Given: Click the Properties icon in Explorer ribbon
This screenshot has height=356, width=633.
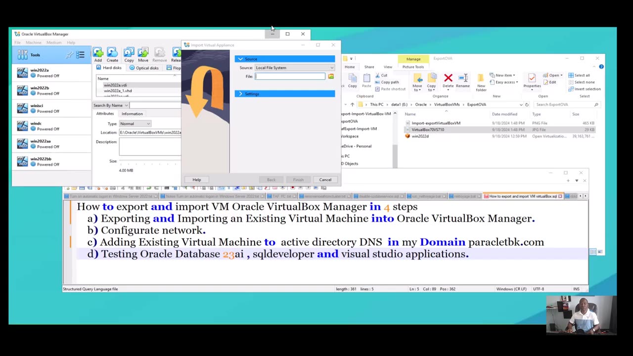Looking at the screenshot, I should point(532,78).
